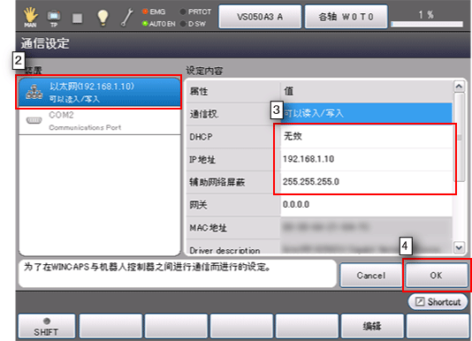This screenshot has width=472, height=341.
Task: Click the IP地址 value field 192.168.1.10
Action: 366,159
